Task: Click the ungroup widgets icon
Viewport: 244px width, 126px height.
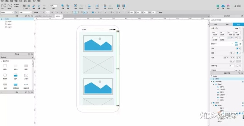Action: [81, 6]
